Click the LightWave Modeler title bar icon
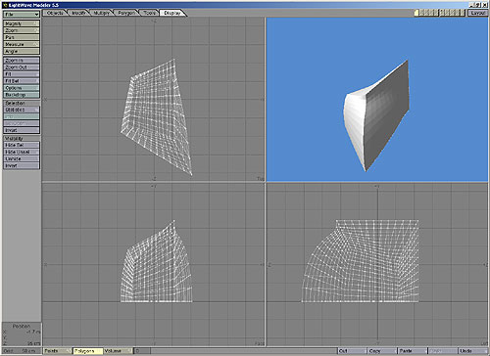Screen dimensions: 490x356 click(x=5, y=5)
